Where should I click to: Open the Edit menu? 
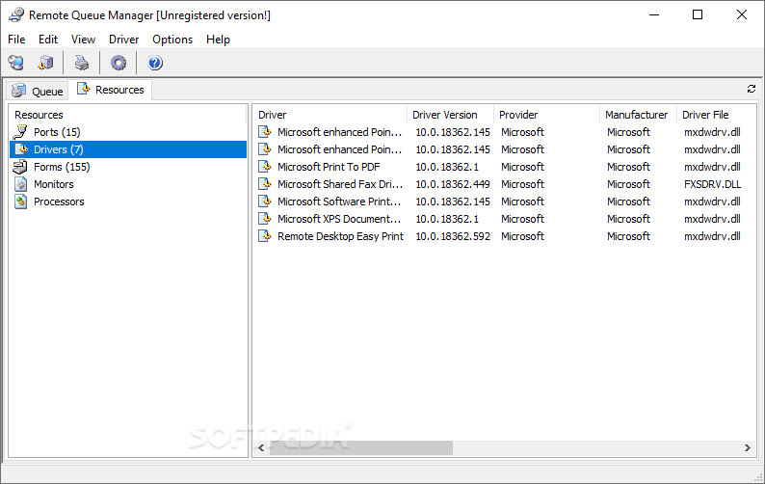point(48,40)
